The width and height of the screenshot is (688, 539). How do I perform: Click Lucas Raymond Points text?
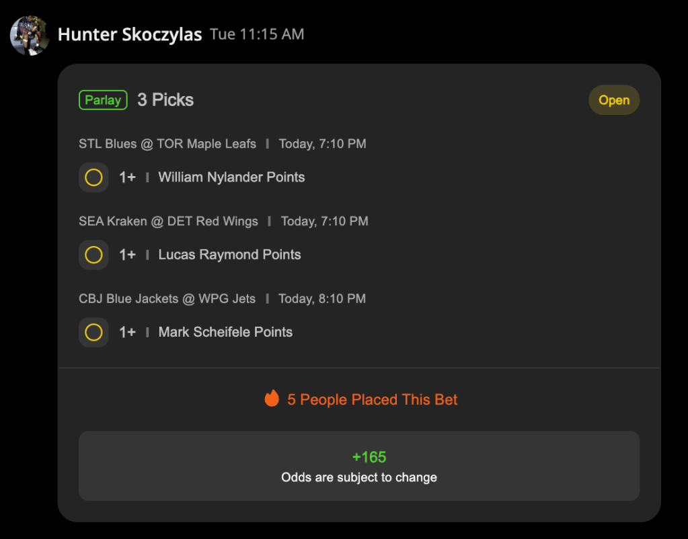pyautogui.click(x=229, y=255)
